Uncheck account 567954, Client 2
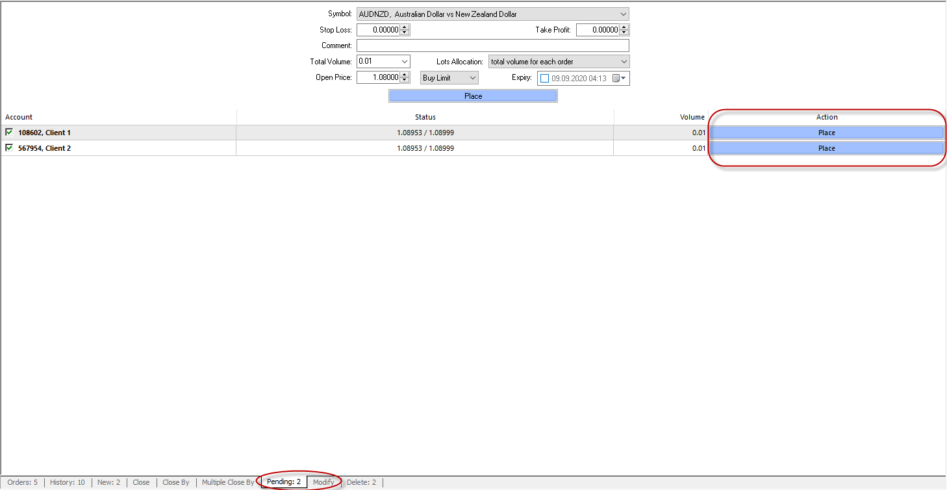947x490 pixels. [x=9, y=148]
